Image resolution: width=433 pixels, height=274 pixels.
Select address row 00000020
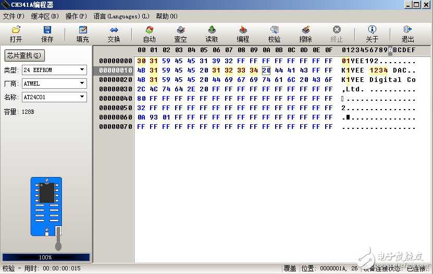coord(116,80)
